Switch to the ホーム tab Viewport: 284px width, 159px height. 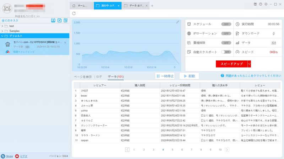pyautogui.click(x=82, y=6)
